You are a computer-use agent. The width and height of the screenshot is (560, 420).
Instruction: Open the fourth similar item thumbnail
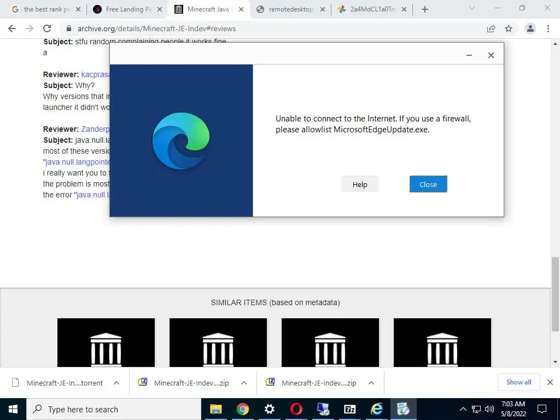click(x=442, y=342)
